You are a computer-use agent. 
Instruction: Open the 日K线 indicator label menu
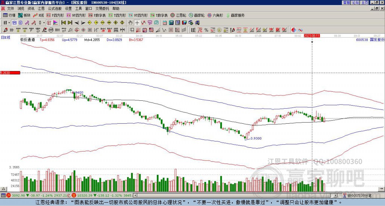click(5, 37)
